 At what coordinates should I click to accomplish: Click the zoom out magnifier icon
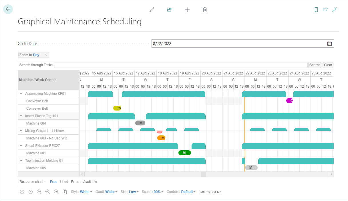click(x=48, y=192)
